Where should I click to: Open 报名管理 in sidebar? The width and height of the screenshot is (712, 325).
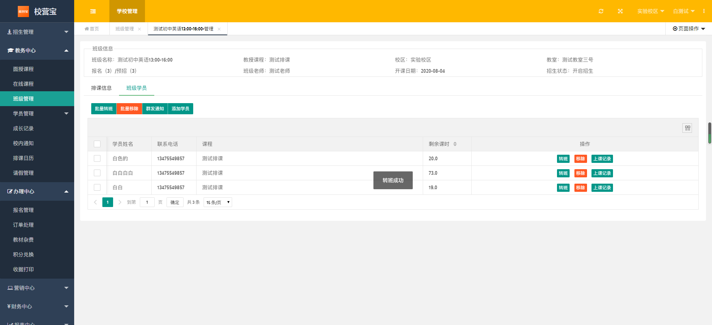coord(37,210)
